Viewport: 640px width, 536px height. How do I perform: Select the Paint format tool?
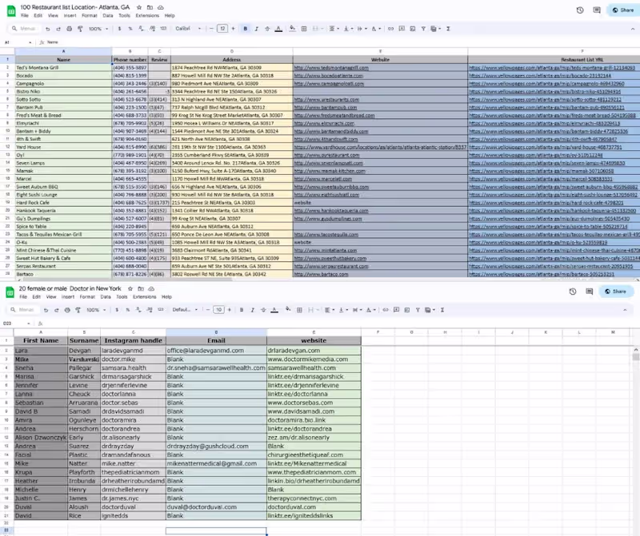tap(80, 30)
